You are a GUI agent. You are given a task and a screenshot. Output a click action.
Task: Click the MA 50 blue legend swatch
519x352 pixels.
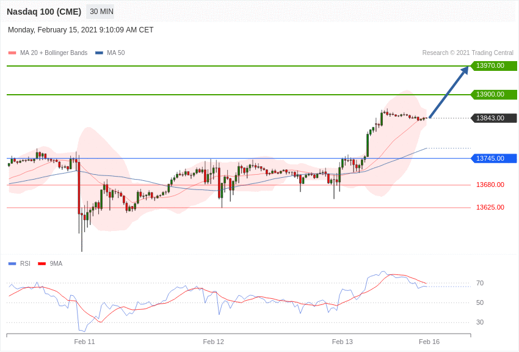(x=99, y=53)
